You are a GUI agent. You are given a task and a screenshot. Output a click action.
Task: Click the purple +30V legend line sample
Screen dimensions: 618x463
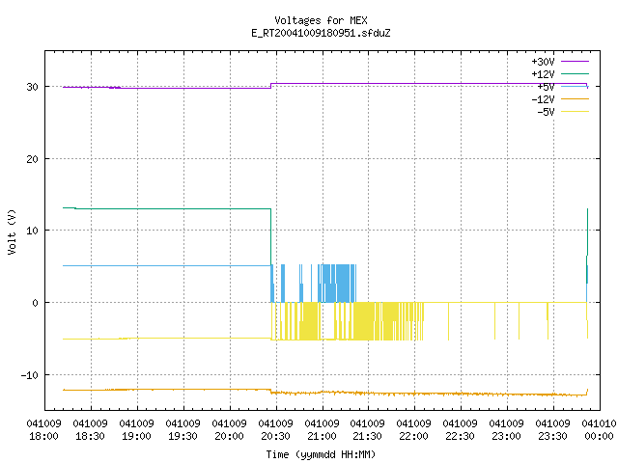(x=575, y=62)
